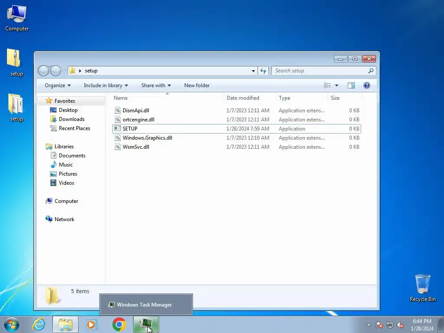Click the Action Center flag icon
Image resolution: width=444 pixels, height=333 pixels.
[x=379, y=325]
